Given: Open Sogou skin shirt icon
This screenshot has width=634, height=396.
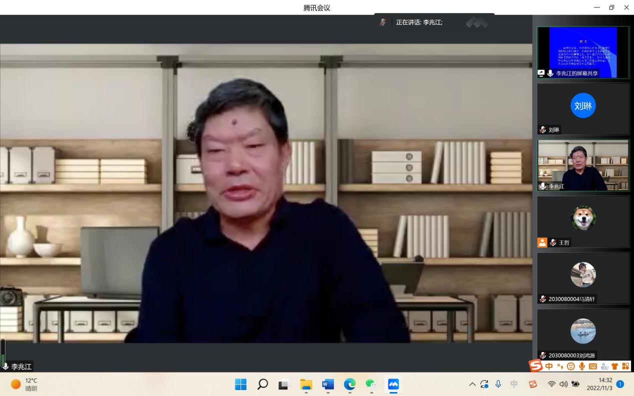Looking at the screenshot, I should click(x=614, y=366).
